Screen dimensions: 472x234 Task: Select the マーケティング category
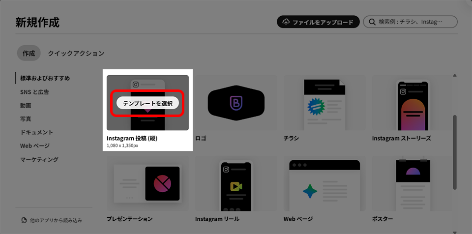[x=39, y=159]
